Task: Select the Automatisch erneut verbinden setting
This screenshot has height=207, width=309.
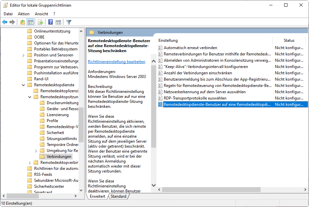Action: tap(190, 48)
